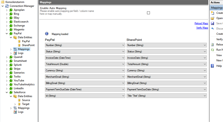Select the Source entity under Salesforce
Screen dimensions: 223x122
click(x=26, y=100)
